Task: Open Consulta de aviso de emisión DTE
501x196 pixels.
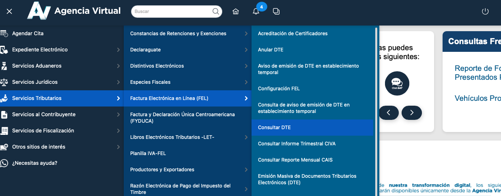Action: click(x=312, y=108)
